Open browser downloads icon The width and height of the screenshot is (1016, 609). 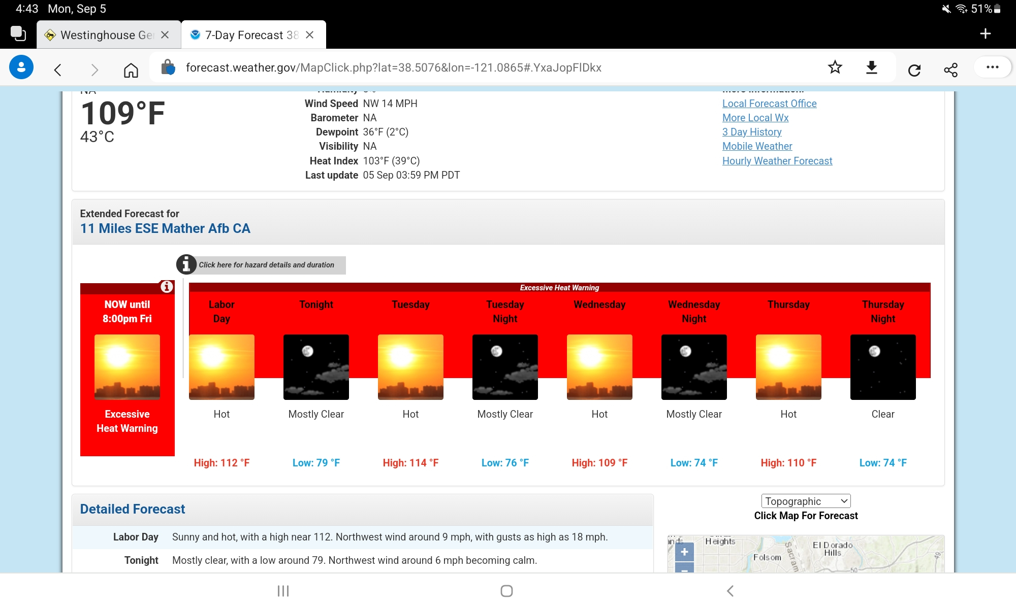click(x=872, y=67)
